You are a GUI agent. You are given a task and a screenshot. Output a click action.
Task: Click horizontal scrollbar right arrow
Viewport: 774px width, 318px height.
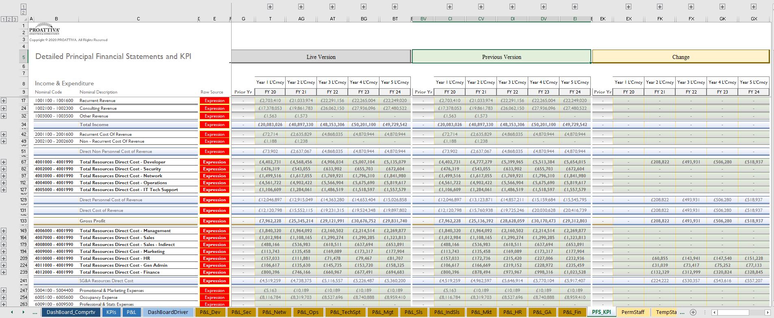tap(767, 312)
